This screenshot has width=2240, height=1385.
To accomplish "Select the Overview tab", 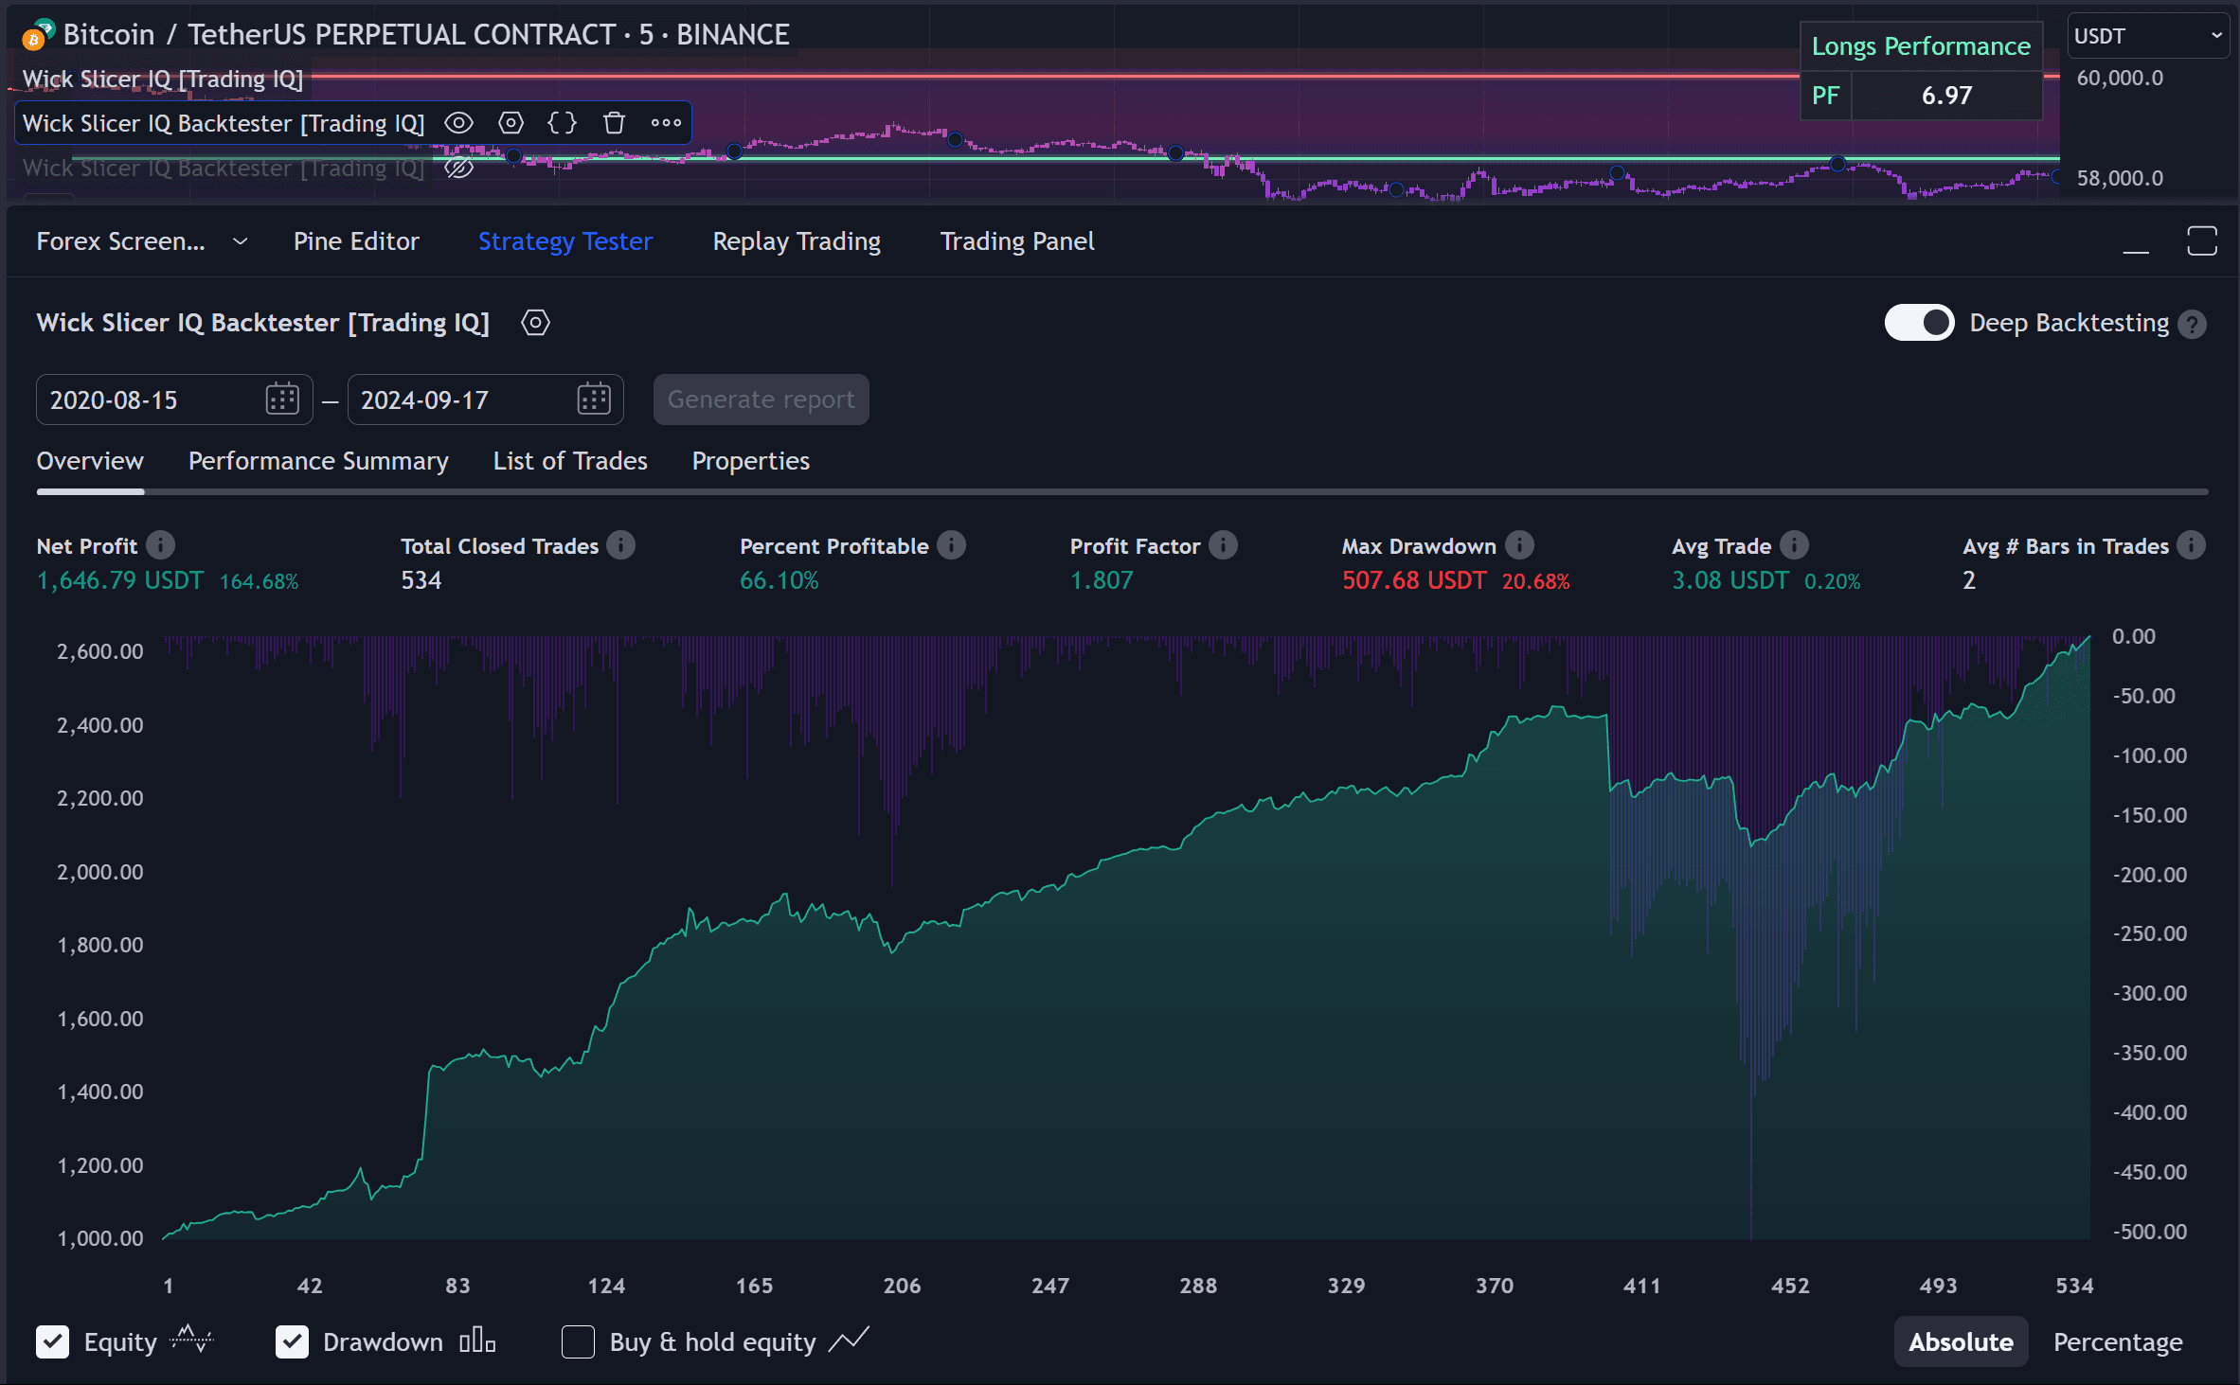I will coord(90,461).
